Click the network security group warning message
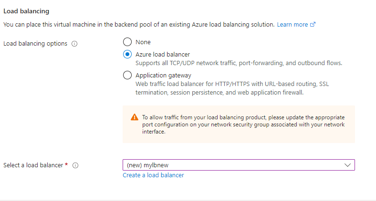The image size is (376, 201). tap(243, 124)
